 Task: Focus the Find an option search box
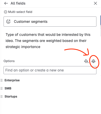tap(50, 70)
